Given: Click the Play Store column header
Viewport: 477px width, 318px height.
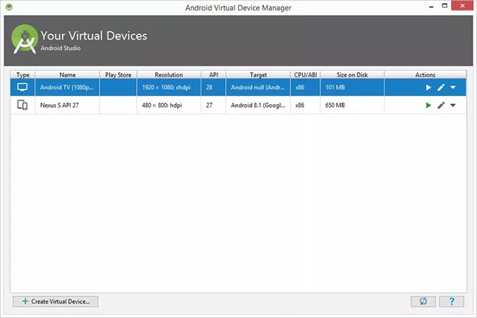Looking at the screenshot, I should coord(118,75).
